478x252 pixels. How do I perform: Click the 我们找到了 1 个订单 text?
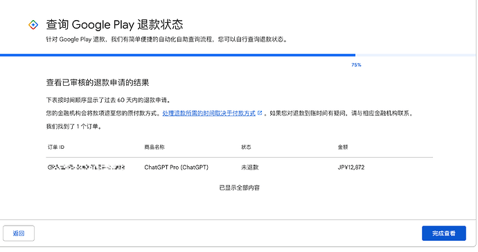(73, 127)
